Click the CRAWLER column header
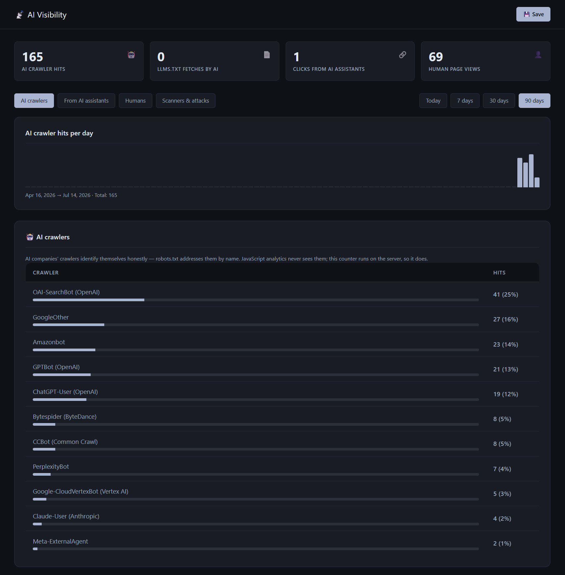This screenshot has width=565, height=575. click(x=46, y=273)
